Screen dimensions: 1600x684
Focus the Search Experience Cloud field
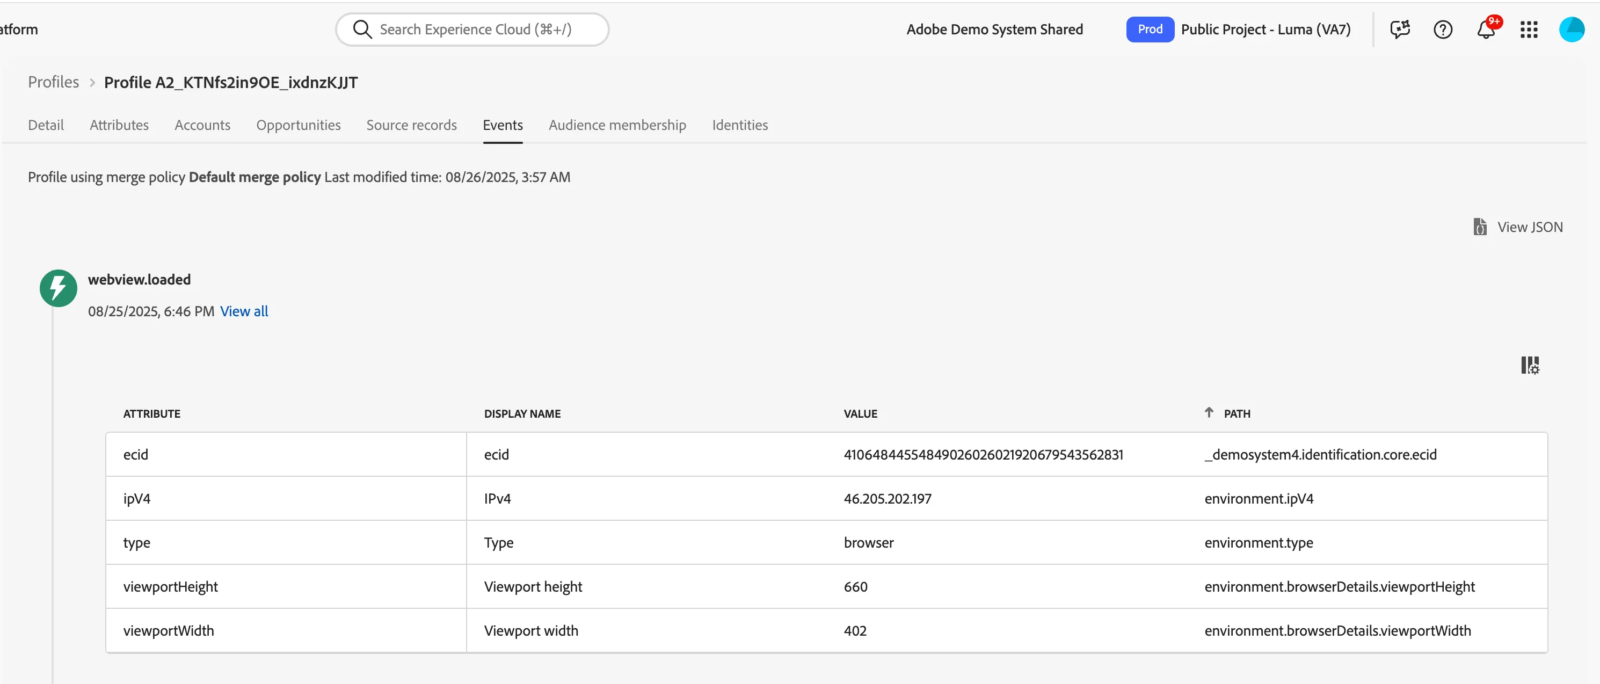472,29
